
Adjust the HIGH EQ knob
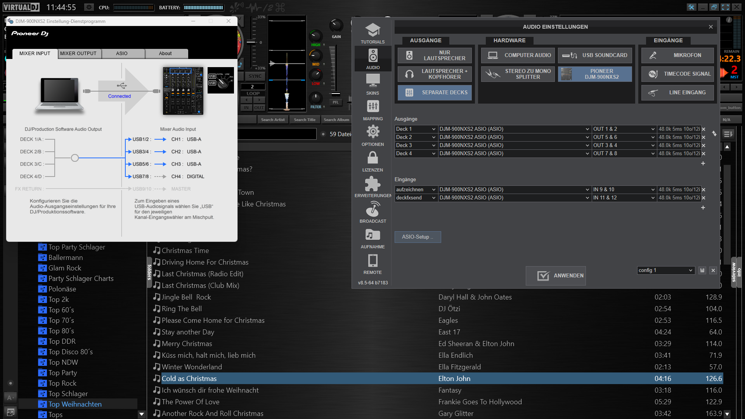(x=315, y=36)
